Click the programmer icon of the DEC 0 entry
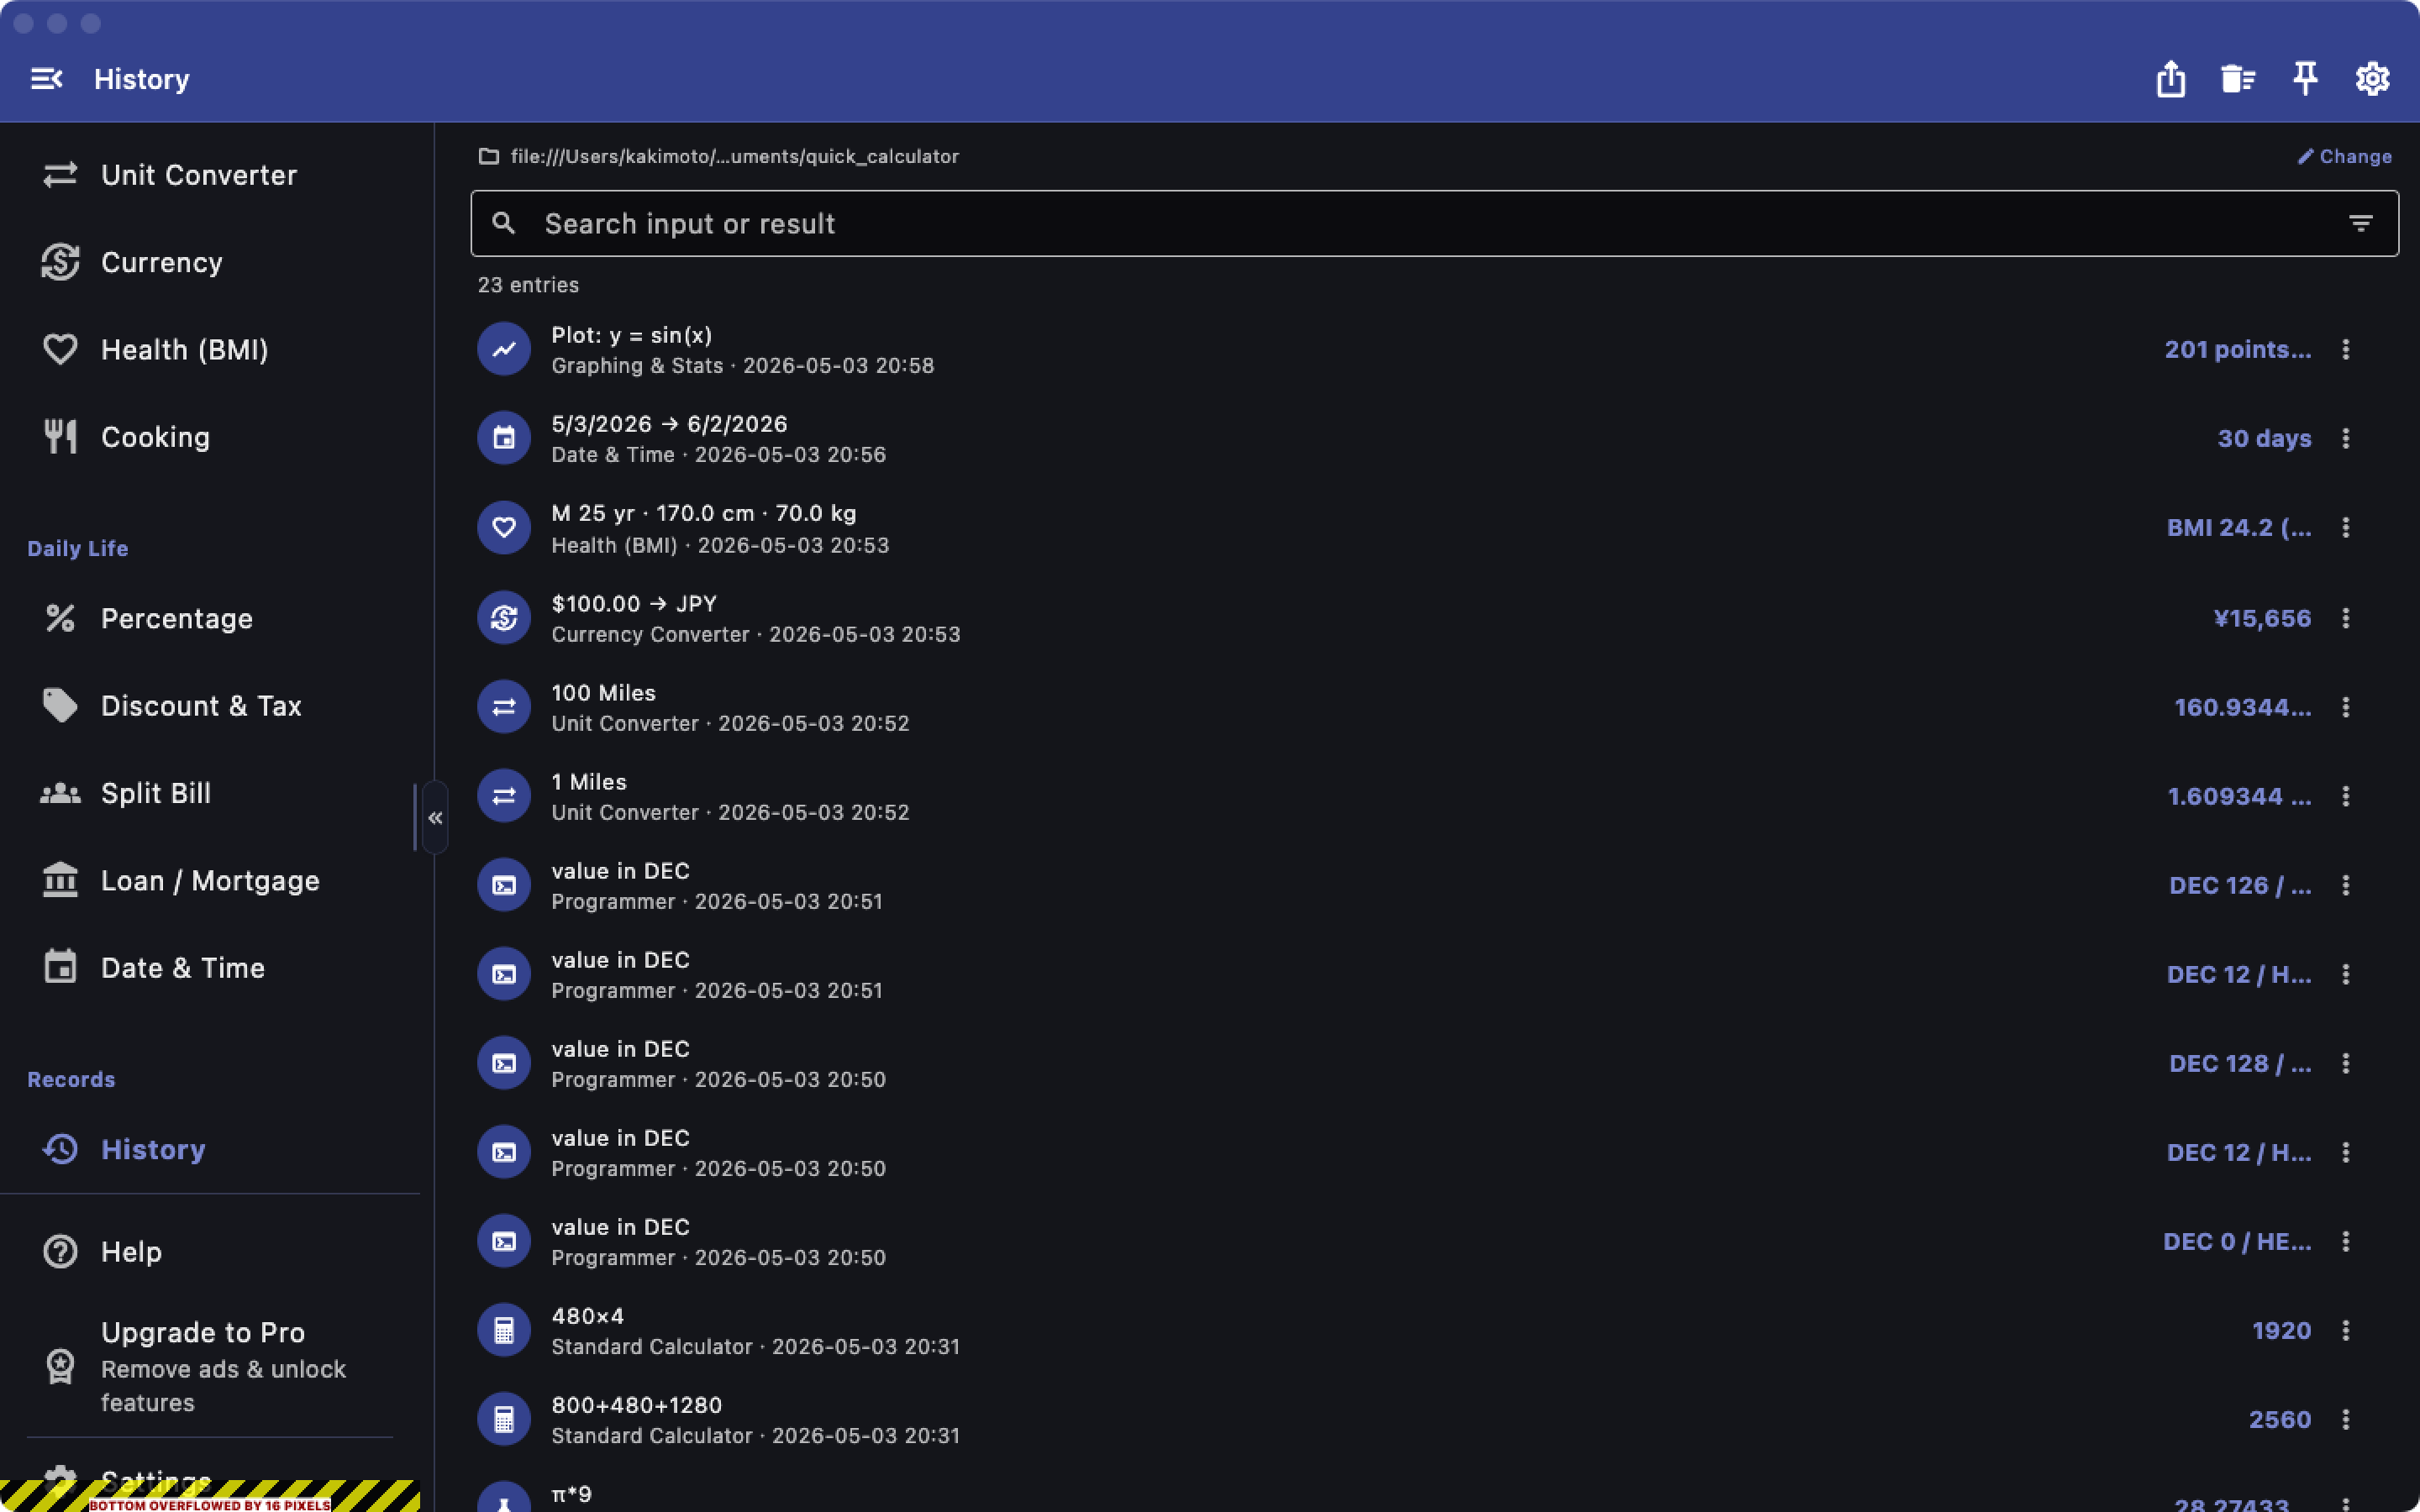The height and width of the screenshot is (1512, 2420). [504, 1241]
